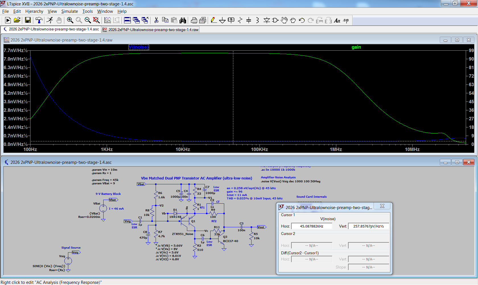This screenshot has width=478, height=285.
Task: Click the New Schematic toolbar icon
Action: [8, 20]
